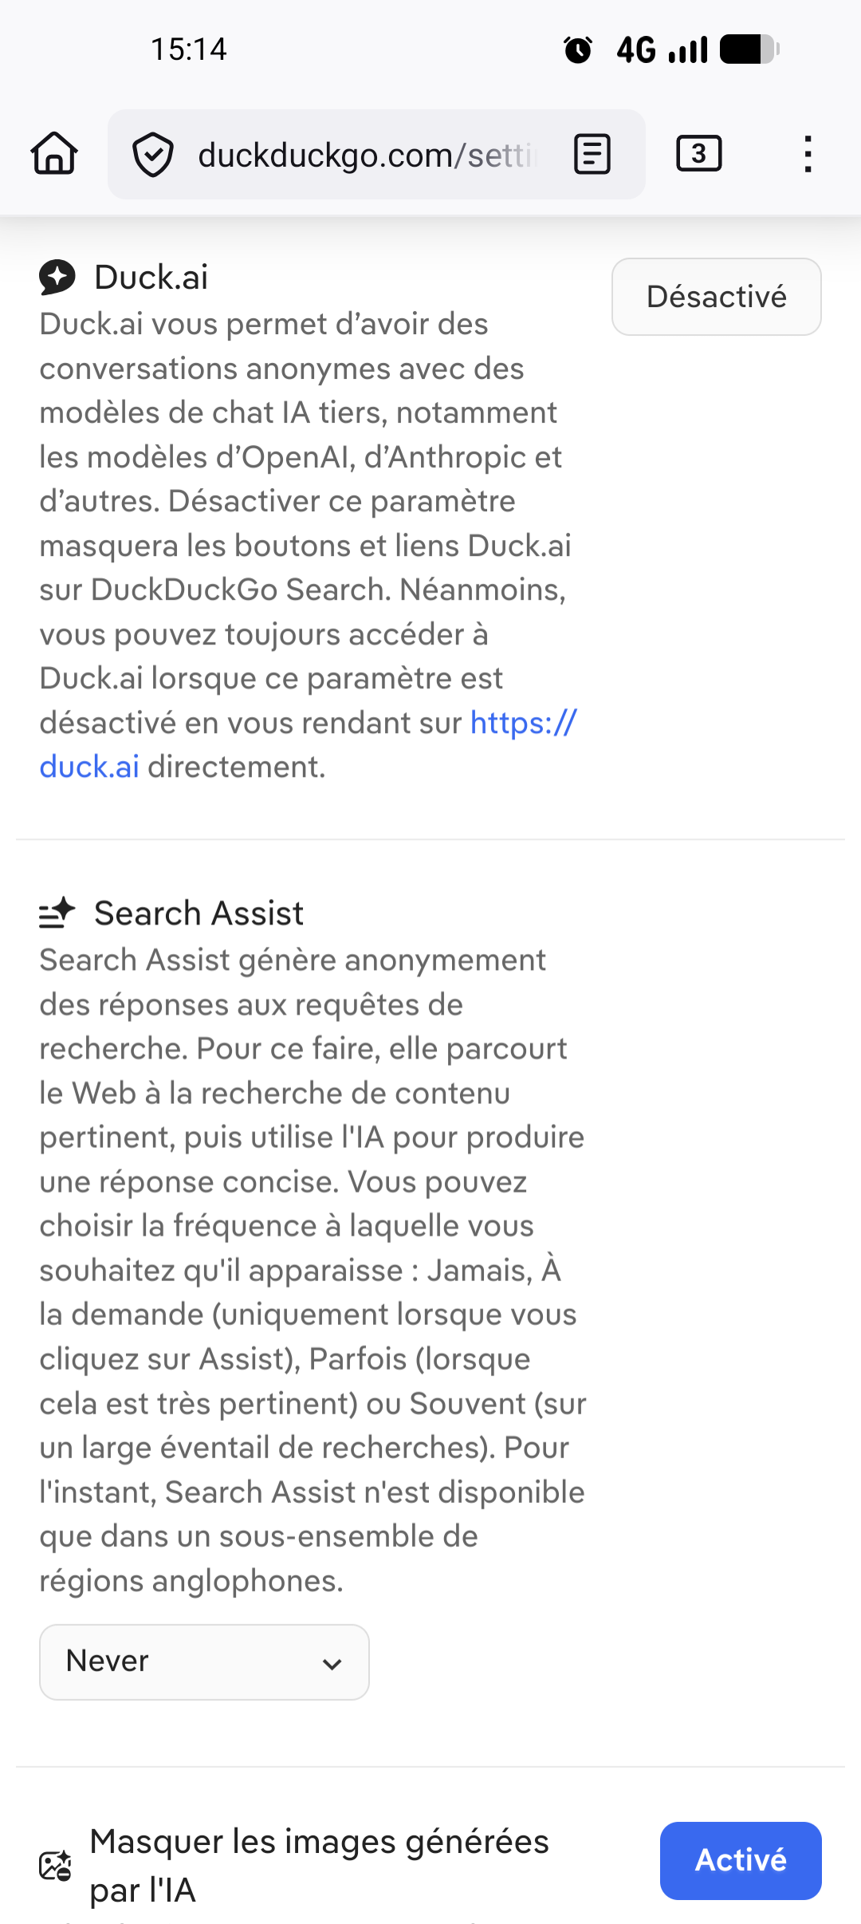Tap the Duck.ai section heading

coord(151,278)
